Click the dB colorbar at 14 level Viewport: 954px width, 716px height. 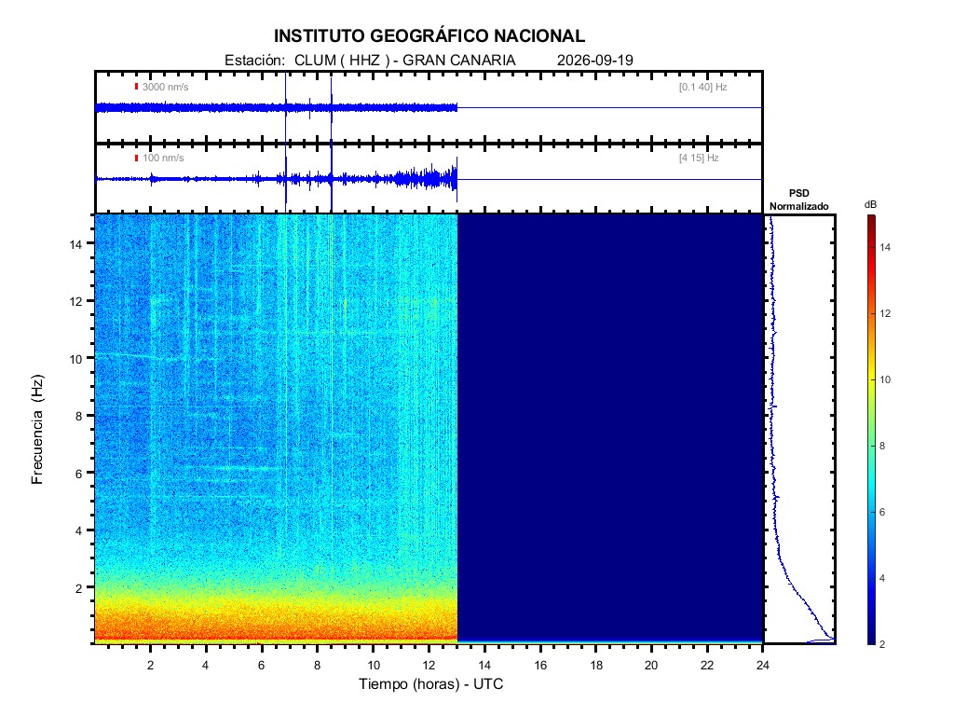coord(871,247)
